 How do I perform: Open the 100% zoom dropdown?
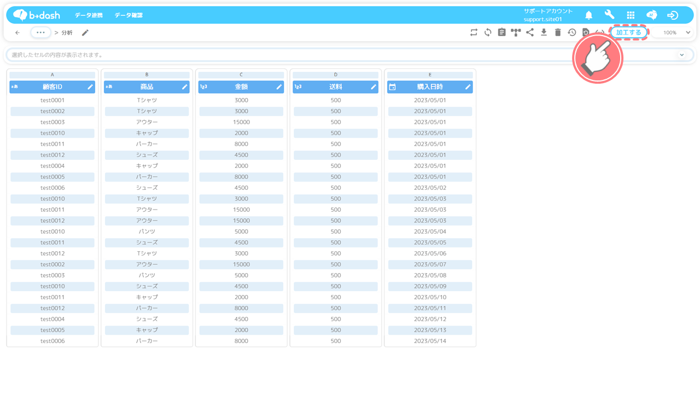click(x=675, y=33)
